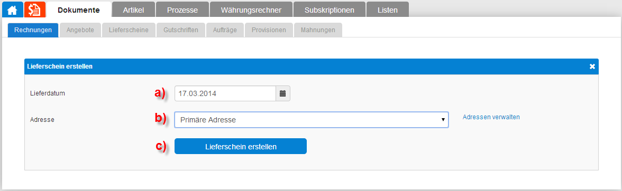
Task: Open the Prozesse tab
Action: click(182, 10)
